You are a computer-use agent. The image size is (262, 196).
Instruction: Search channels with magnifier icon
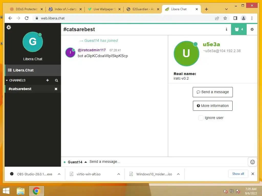click(57, 80)
